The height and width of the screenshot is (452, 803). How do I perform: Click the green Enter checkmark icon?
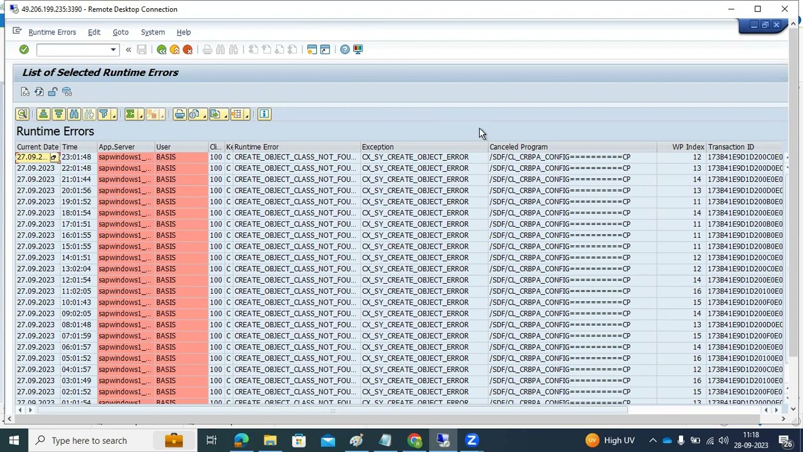pyautogui.click(x=24, y=50)
